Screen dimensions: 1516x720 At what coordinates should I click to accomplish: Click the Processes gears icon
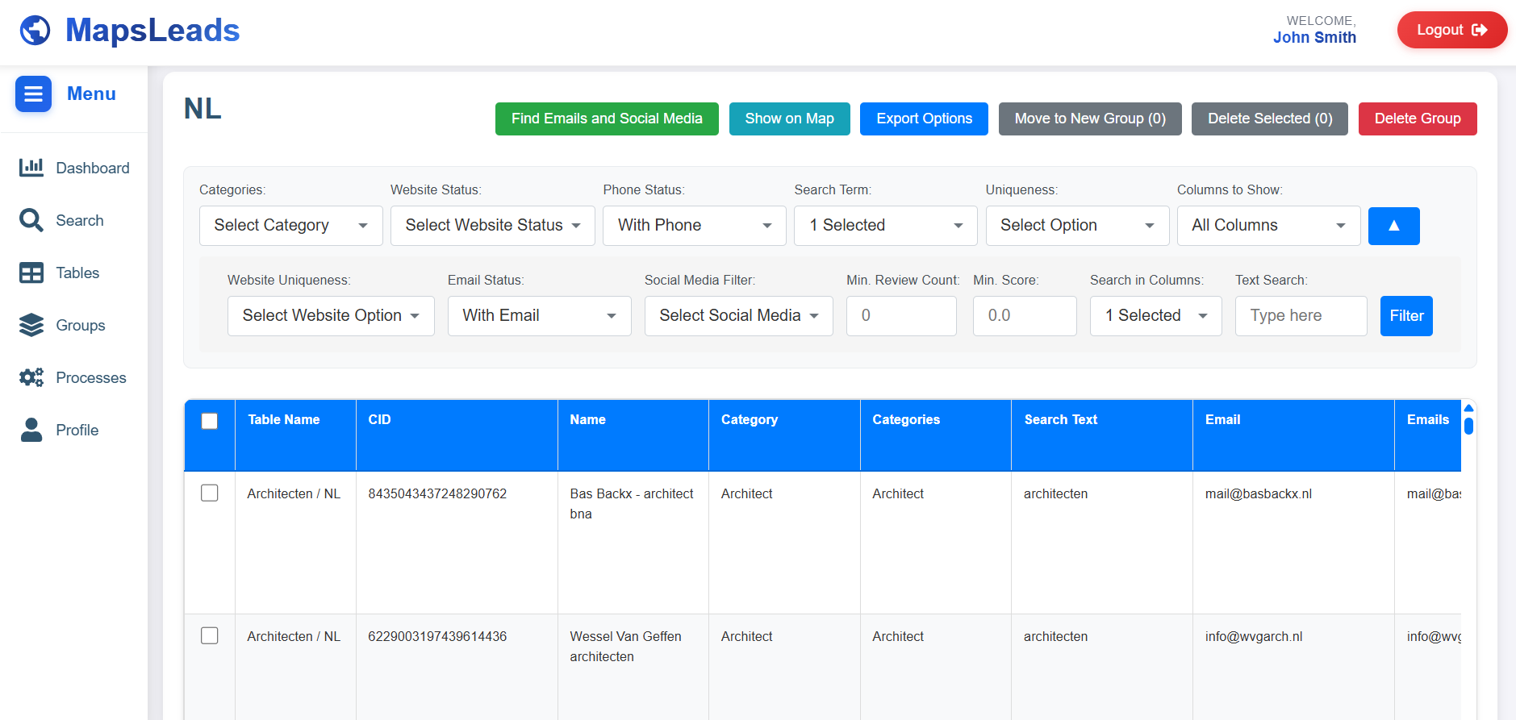[x=31, y=377]
